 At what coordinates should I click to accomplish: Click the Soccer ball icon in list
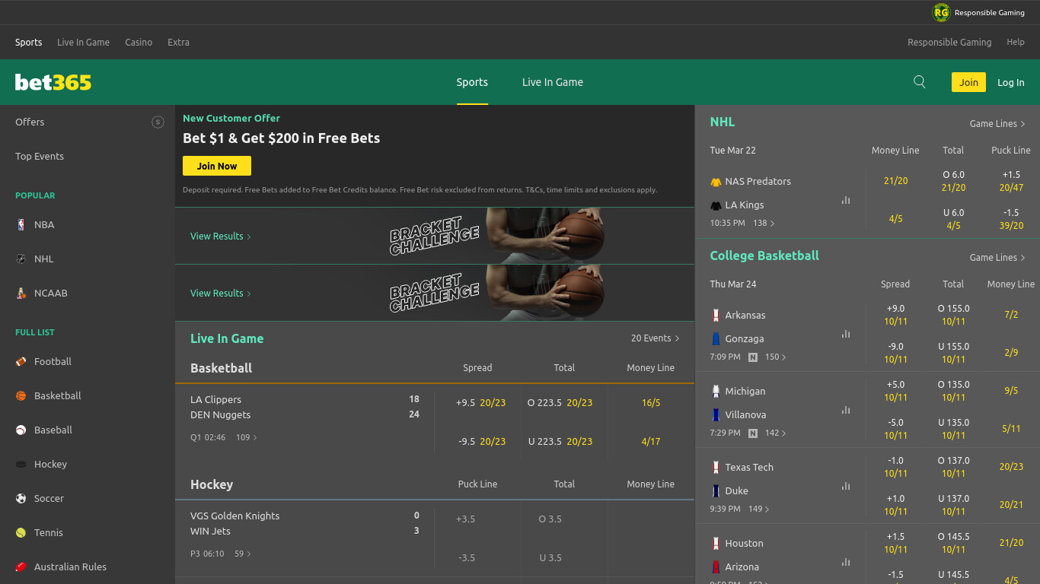21,498
